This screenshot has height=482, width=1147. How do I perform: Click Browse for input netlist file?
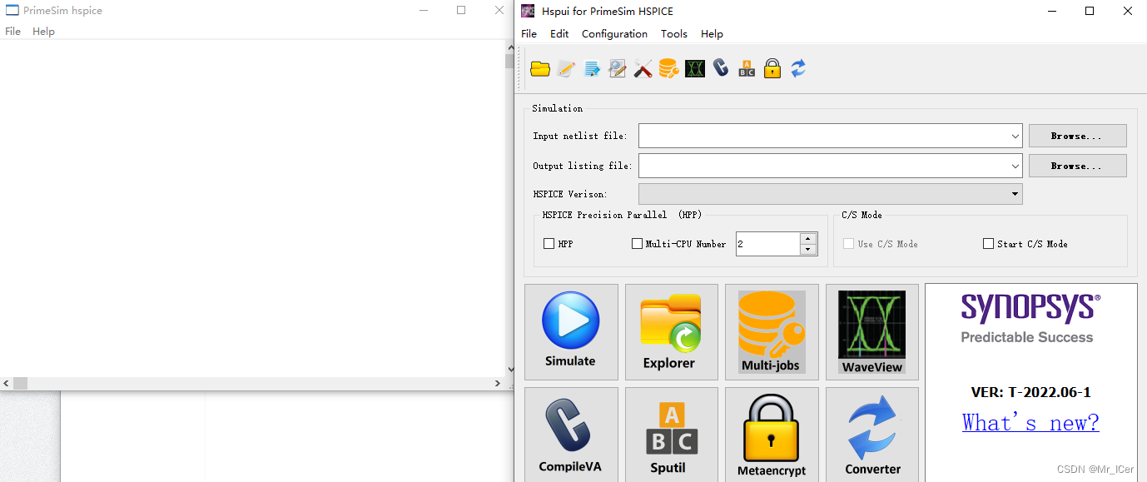point(1078,136)
